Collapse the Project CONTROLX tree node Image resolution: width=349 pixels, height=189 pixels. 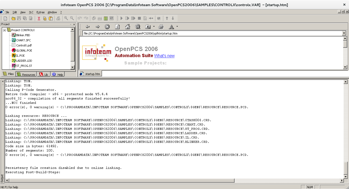pos(4,30)
